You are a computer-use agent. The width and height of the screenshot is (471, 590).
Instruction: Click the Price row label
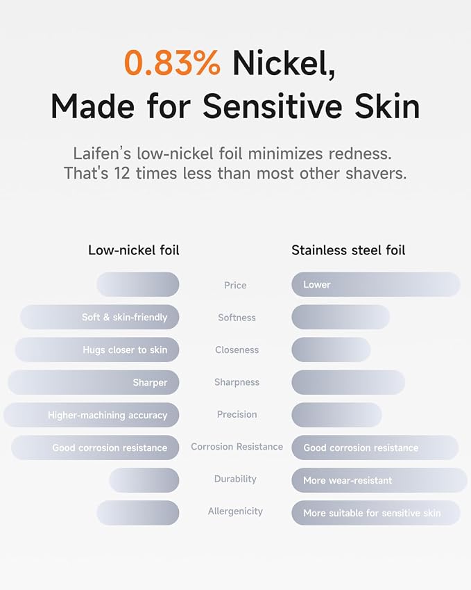point(235,285)
